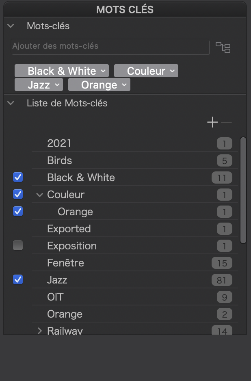Click the plus icon to add keyword

tap(212, 122)
